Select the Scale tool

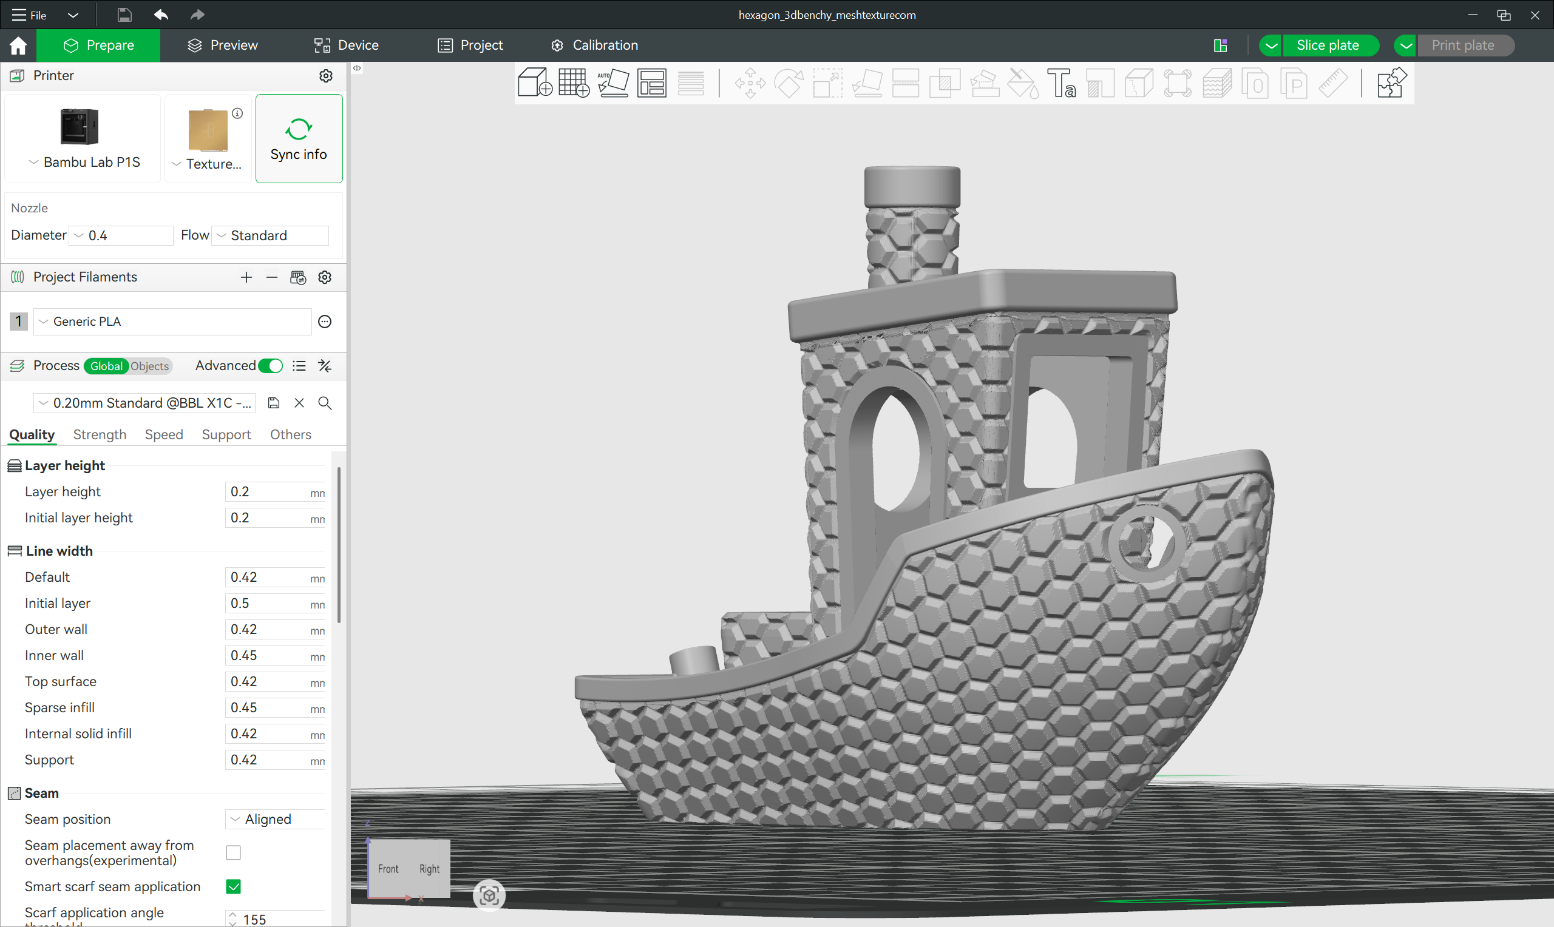(827, 83)
